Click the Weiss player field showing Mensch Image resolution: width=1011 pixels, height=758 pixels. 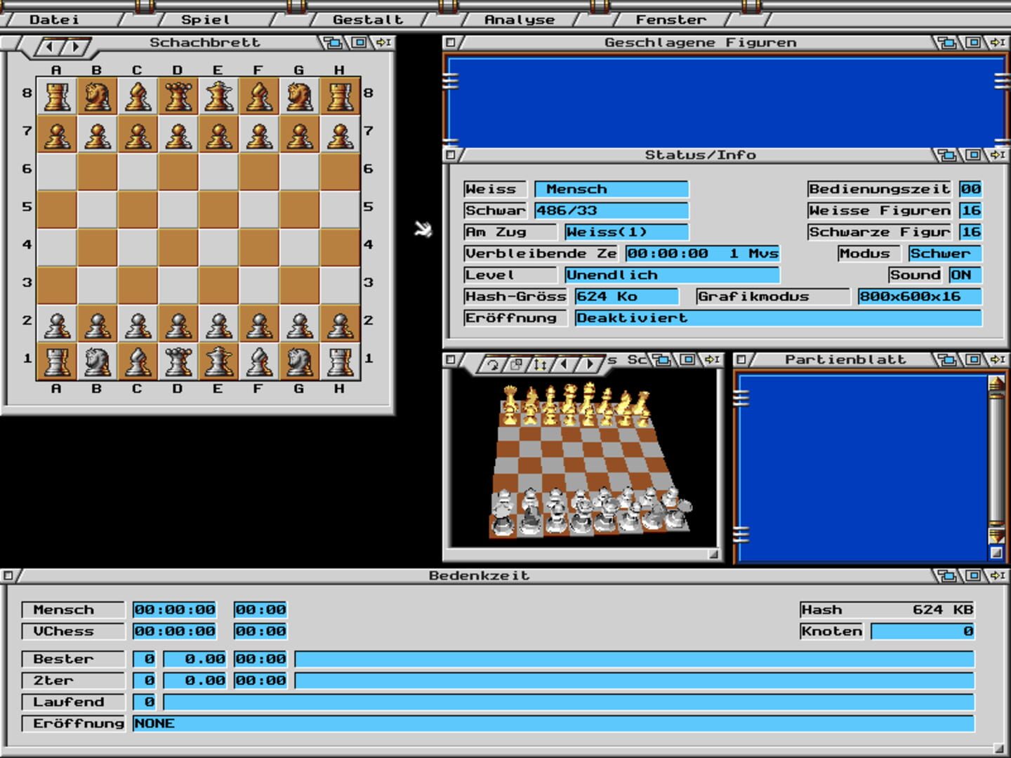611,188
